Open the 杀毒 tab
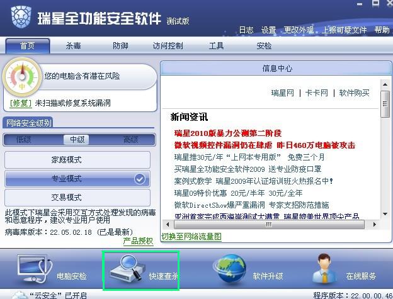Screen dimensions: 393x299 tap(73, 46)
